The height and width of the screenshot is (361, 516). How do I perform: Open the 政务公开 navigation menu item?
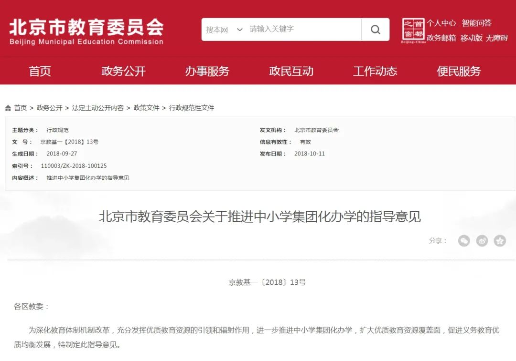123,71
